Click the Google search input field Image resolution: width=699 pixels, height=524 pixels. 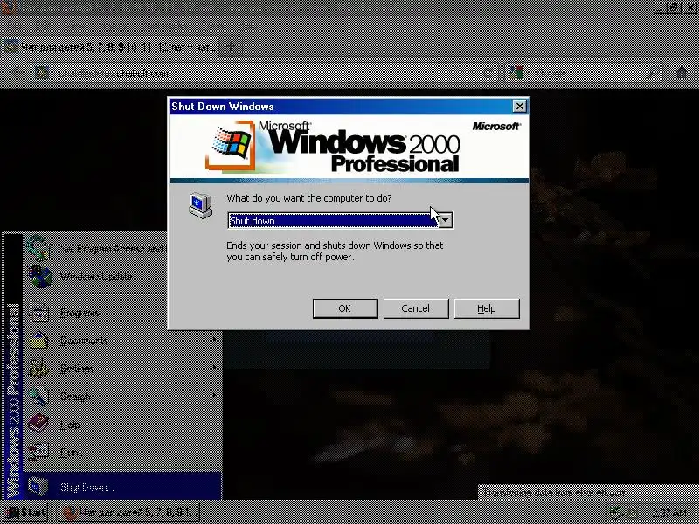point(588,72)
